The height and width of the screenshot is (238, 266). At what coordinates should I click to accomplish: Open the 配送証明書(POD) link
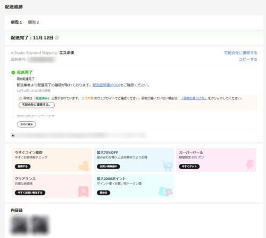106,85
